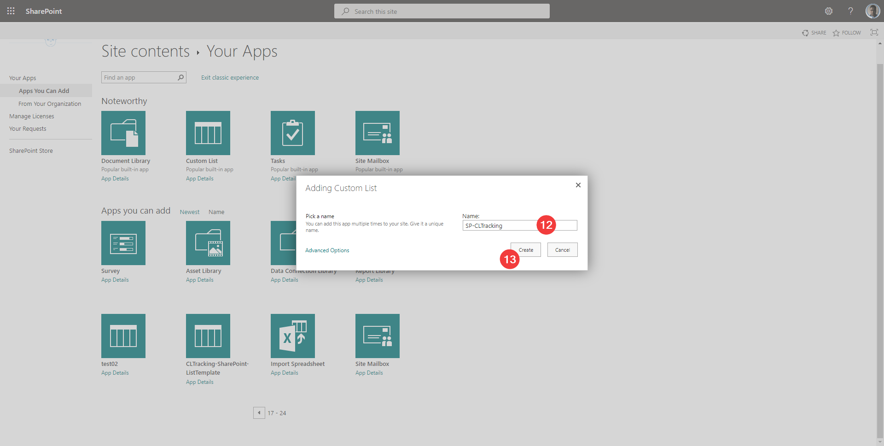Select the Survey app tile
Viewport: 884px width, 446px height.
click(x=123, y=243)
